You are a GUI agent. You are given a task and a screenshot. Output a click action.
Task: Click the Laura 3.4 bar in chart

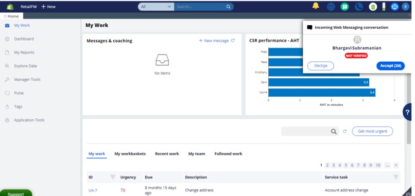point(322,93)
